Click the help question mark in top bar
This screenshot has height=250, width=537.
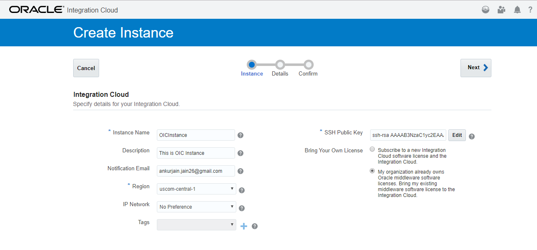(530, 9)
